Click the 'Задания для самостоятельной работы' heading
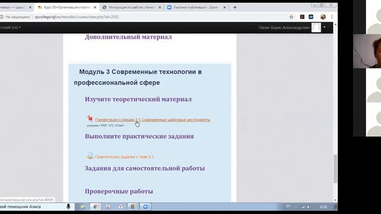Screen dimensions: 381x214 pyautogui.click(x=145, y=168)
